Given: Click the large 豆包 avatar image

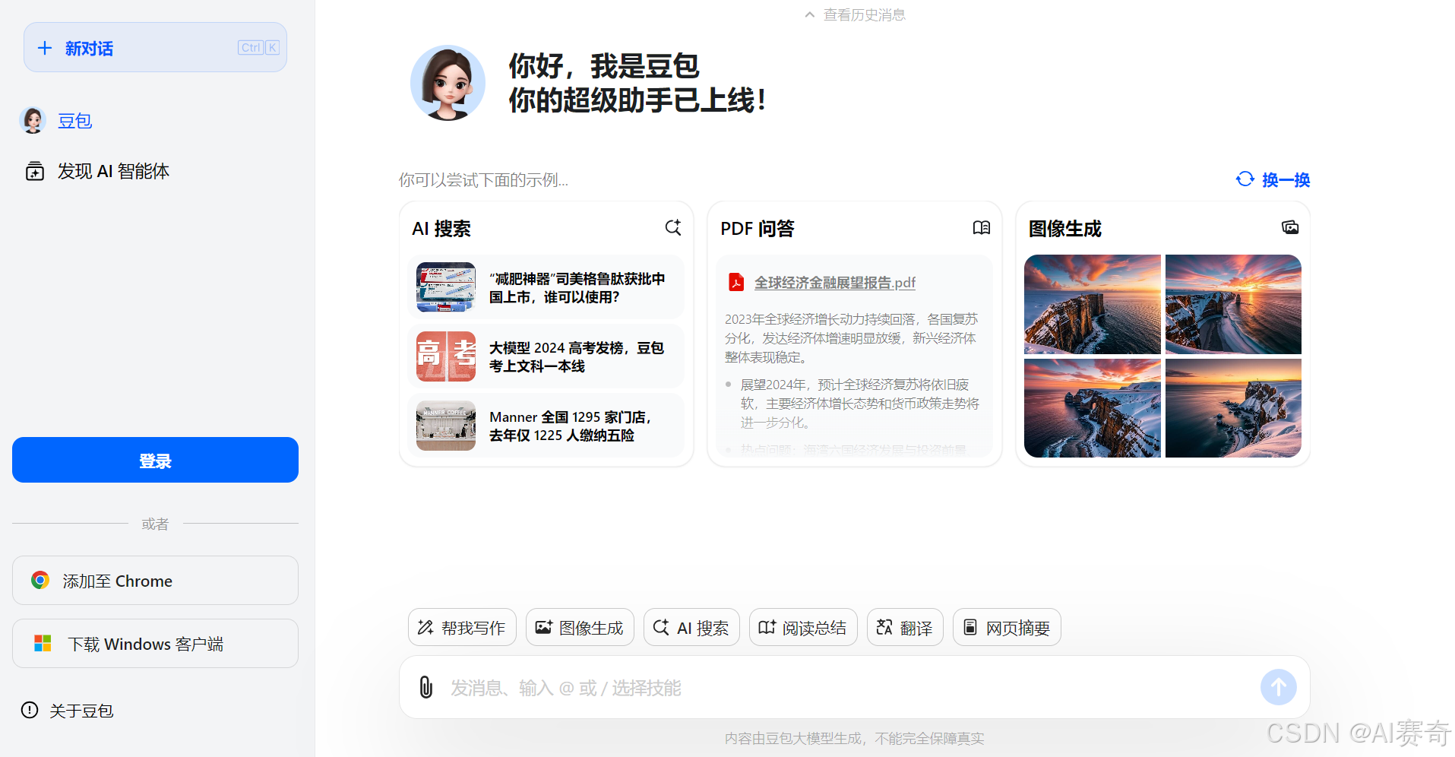Looking at the screenshot, I should [448, 83].
